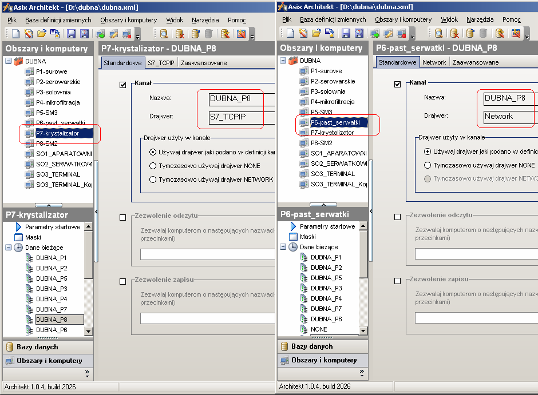Collapse DUBNA tree node in right window
This screenshot has width=538, height=395.
pos(283,60)
